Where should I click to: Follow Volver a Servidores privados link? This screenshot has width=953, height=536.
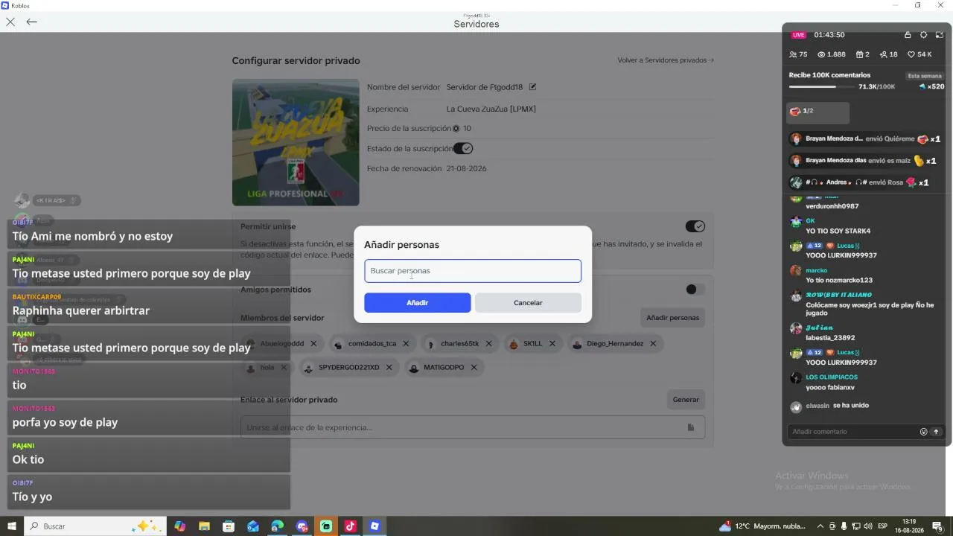click(x=666, y=60)
